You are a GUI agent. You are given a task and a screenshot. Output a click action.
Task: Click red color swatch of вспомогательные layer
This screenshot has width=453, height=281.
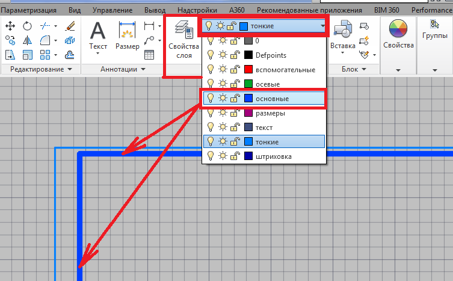pos(248,69)
